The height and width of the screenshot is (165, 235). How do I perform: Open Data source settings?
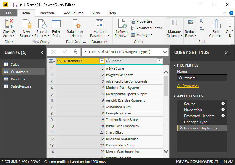click(x=76, y=29)
